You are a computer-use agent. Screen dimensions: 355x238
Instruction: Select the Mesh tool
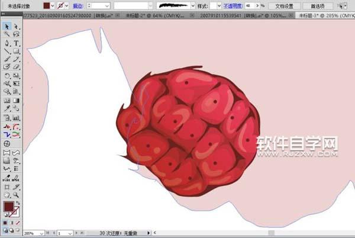point(7,100)
